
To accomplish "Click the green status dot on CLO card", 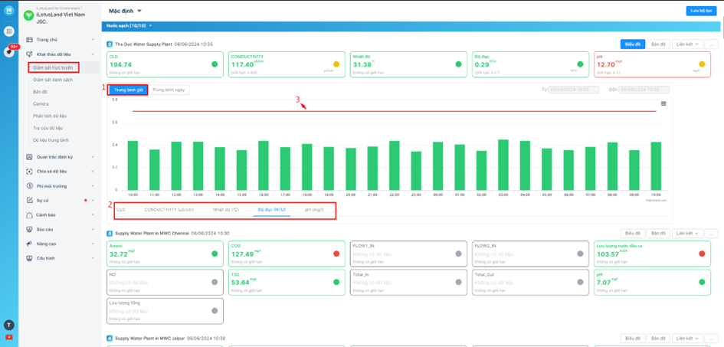I will coord(215,64).
